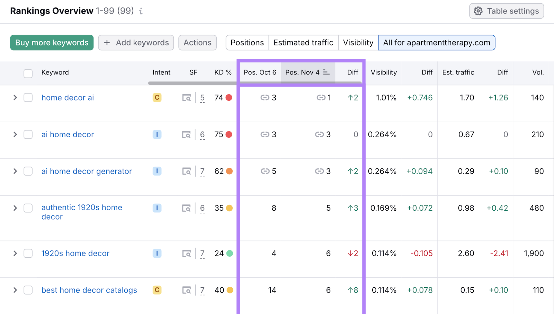Open Table settings via the gear icon

pos(478,11)
